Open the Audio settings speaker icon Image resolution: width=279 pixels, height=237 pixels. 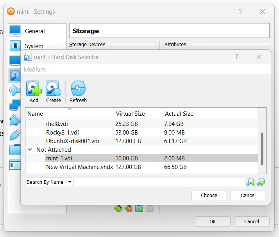click(15, 90)
